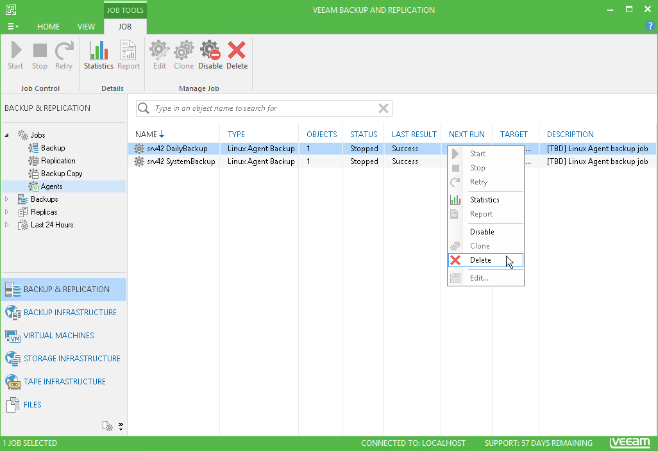Choose Clone in the context menu
Viewport: 658px width, 451px height.
pos(485,246)
